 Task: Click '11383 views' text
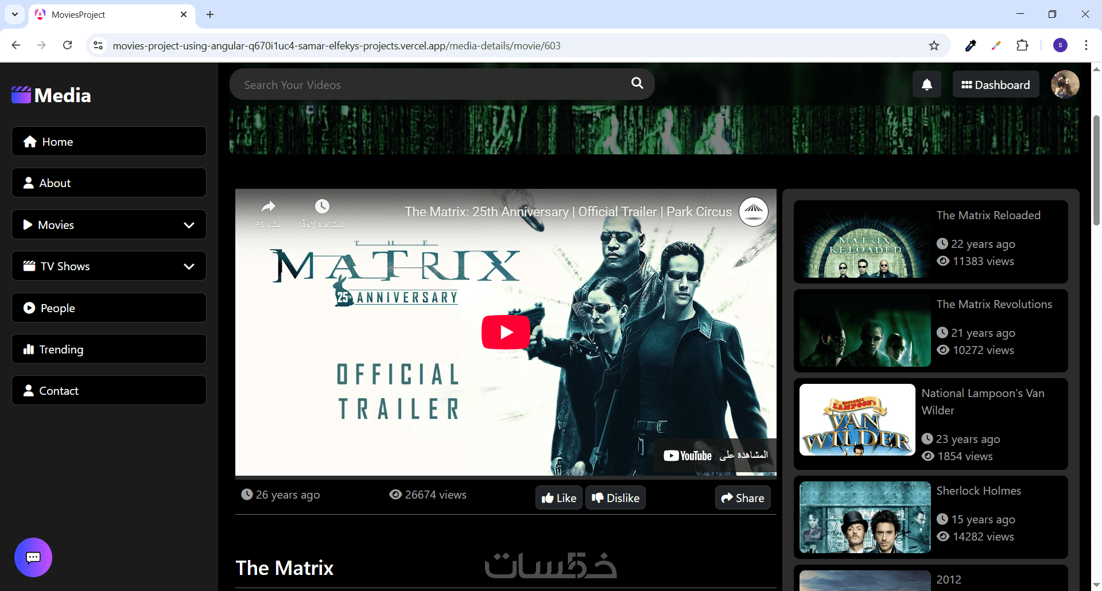[983, 261]
